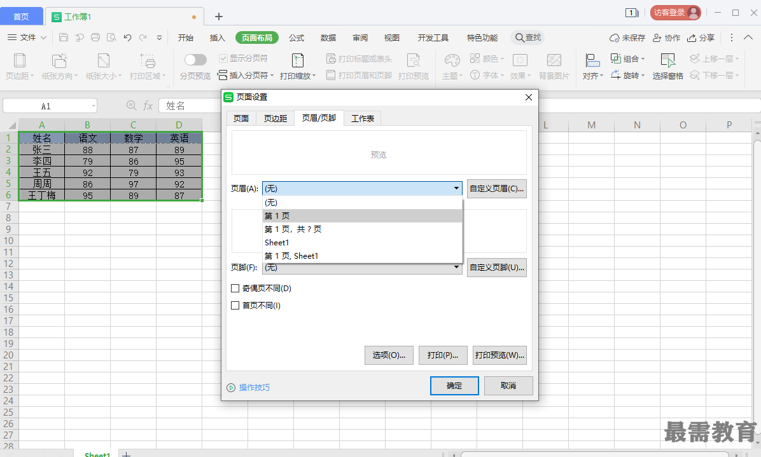Cancel dialog with 取消 button
Viewport: 761px width, 457px height.
coord(508,386)
